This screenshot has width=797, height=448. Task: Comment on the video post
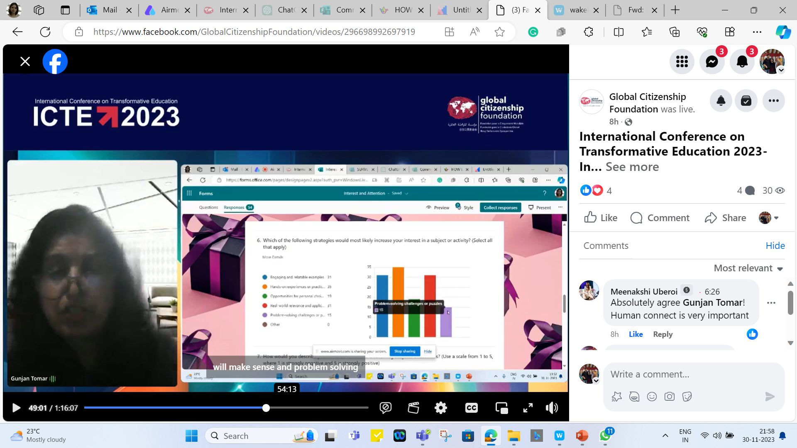tap(660, 218)
